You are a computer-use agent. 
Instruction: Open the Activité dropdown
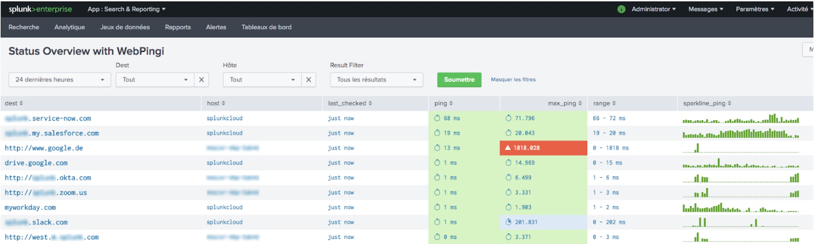800,9
